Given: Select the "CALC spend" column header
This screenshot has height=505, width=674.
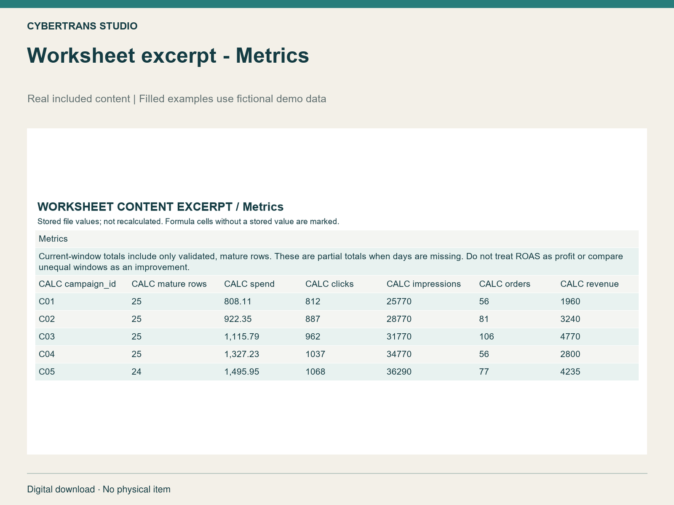Looking at the screenshot, I should coord(249,284).
